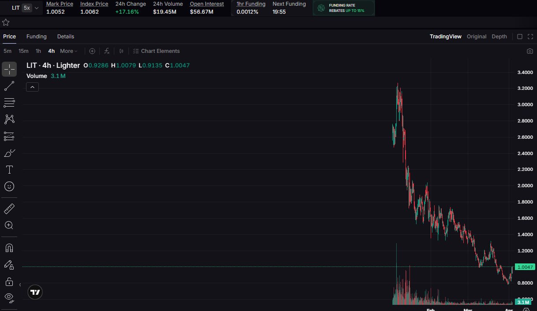Switch to the Funding tab

[36, 37]
